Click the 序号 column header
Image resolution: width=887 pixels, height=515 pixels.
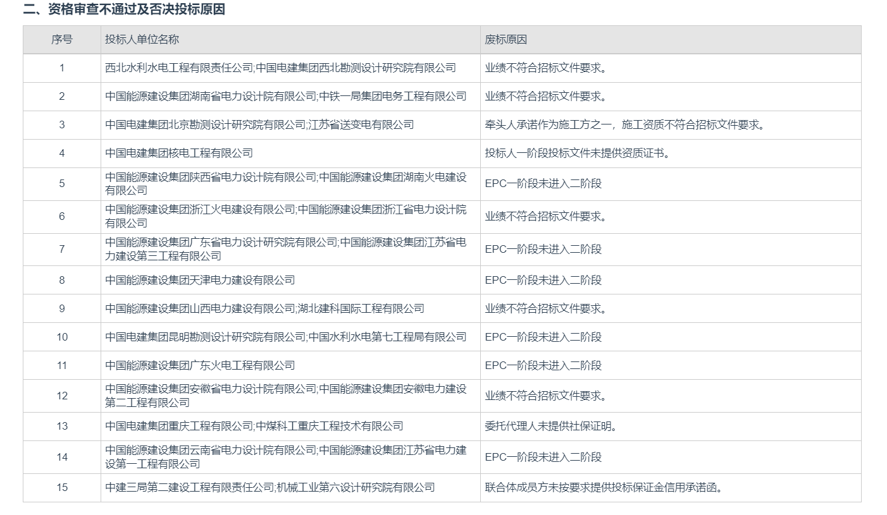tap(62, 40)
